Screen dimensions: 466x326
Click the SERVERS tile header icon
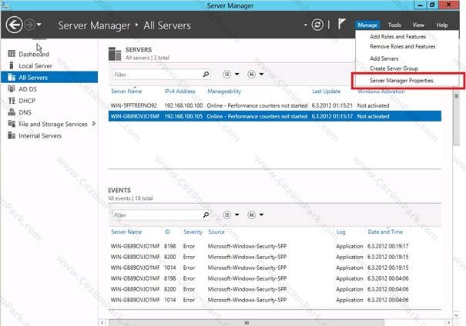coord(115,54)
